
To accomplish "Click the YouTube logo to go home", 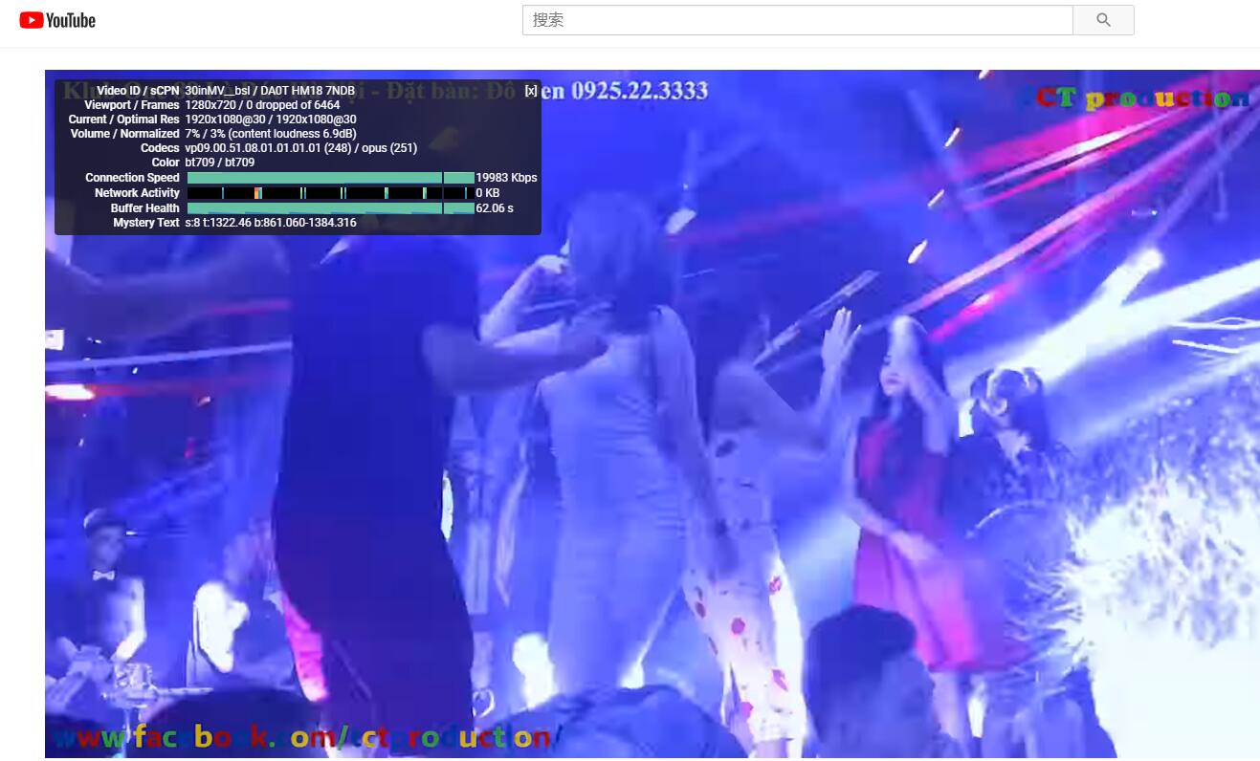I will point(57,20).
